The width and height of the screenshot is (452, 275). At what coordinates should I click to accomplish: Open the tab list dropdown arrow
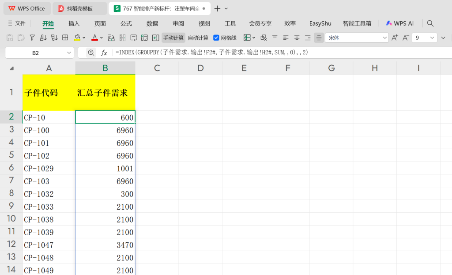pos(226,9)
